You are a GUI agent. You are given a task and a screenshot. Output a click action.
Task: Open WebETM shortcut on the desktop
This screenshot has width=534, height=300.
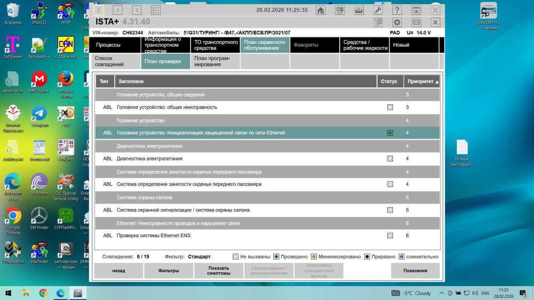pos(489,16)
